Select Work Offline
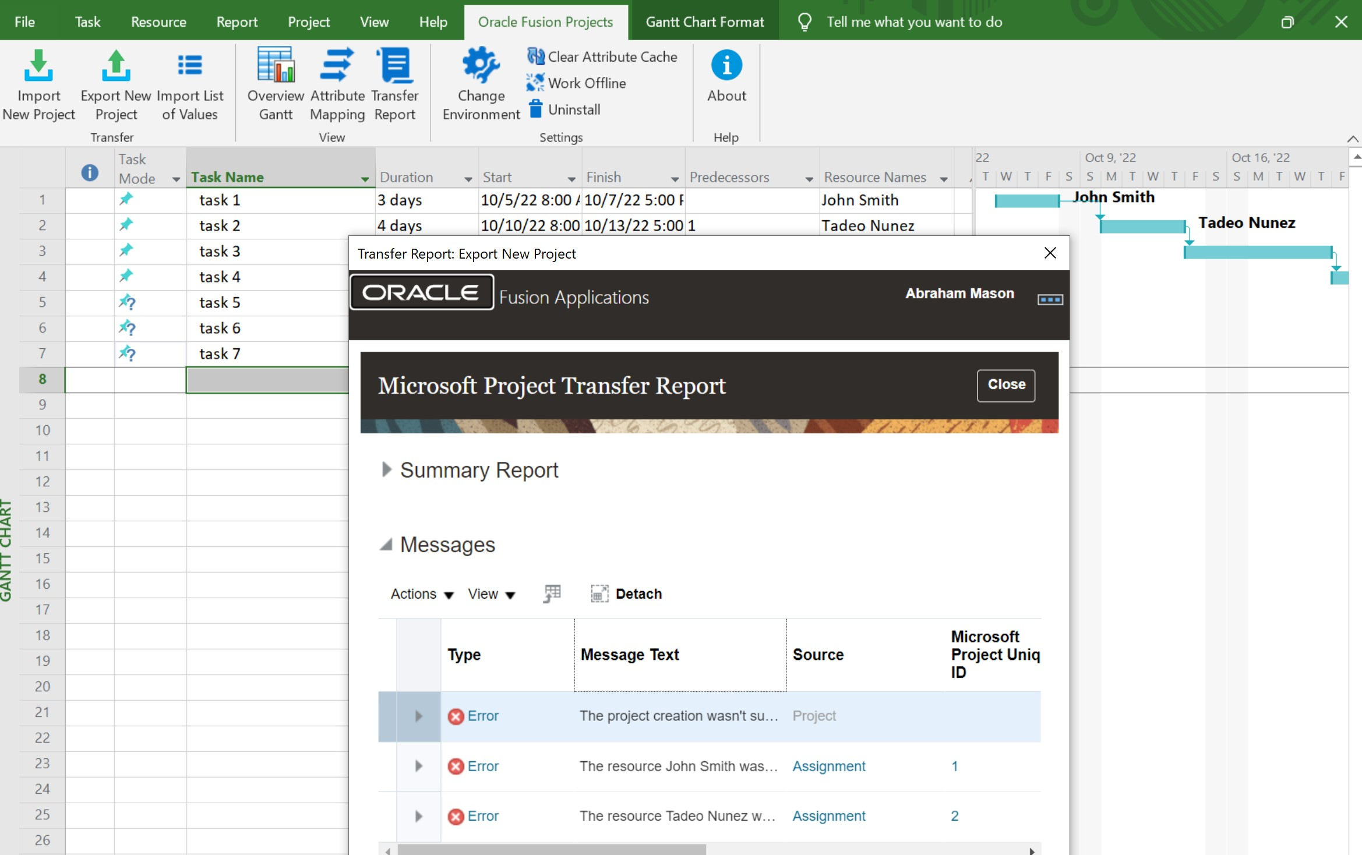Image resolution: width=1362 pixels, height=855 pixels. [576, 83]
